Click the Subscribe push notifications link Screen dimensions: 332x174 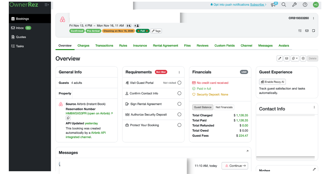pos(258,5)
